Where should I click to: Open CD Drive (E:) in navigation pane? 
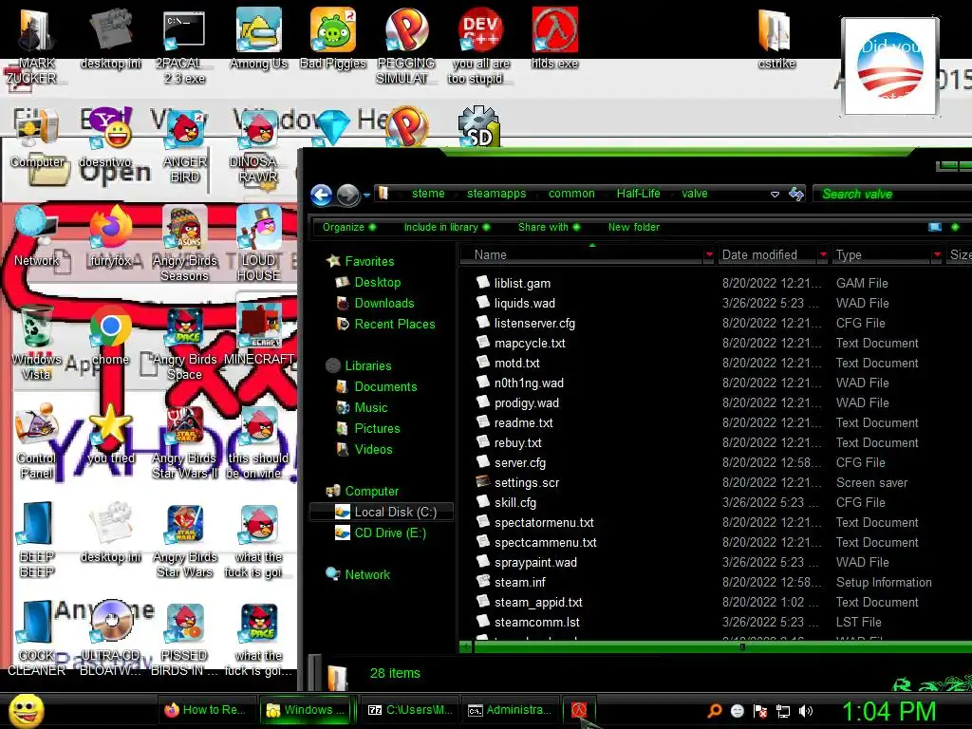click(389, 533)
